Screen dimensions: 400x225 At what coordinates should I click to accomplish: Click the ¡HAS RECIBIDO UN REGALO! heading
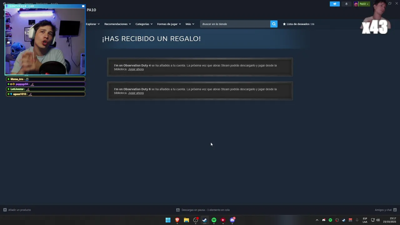(151, 39)
